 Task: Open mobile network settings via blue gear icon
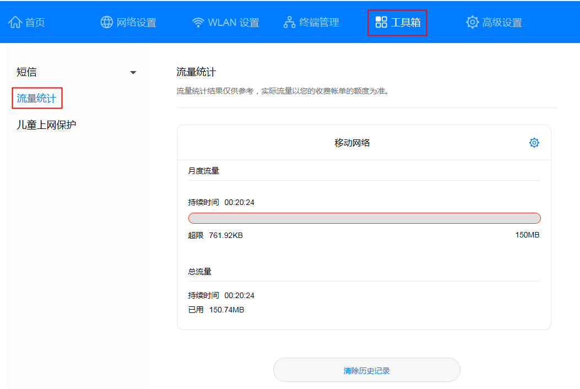coord(534,142)
